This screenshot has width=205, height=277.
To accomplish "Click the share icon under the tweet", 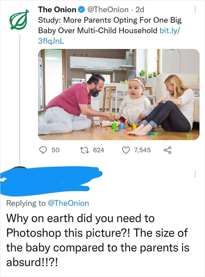I will (167, 150).
